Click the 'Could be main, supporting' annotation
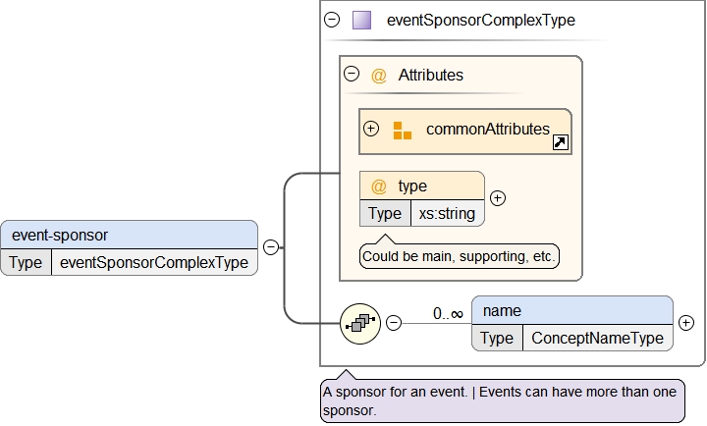707x426 pixels. coord(460,257)
